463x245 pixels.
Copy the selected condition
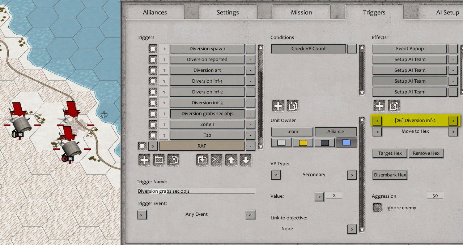click(x=293, y=106)
